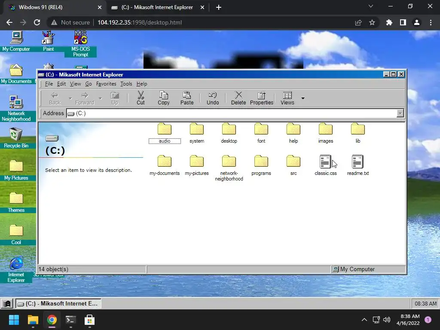Click the Undo toolbar button
The image size is (440, 330).
tap(213, 98)
